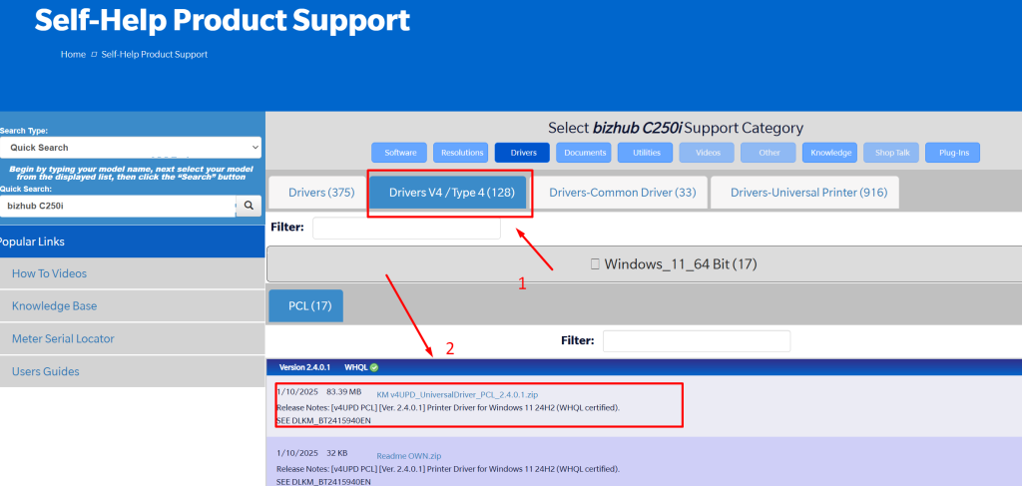Download KM v4UPD_UniversalDriver_PCL_2.4.0.1.zip
Screen dimensions: 1022x486
[x=457, y=395]
